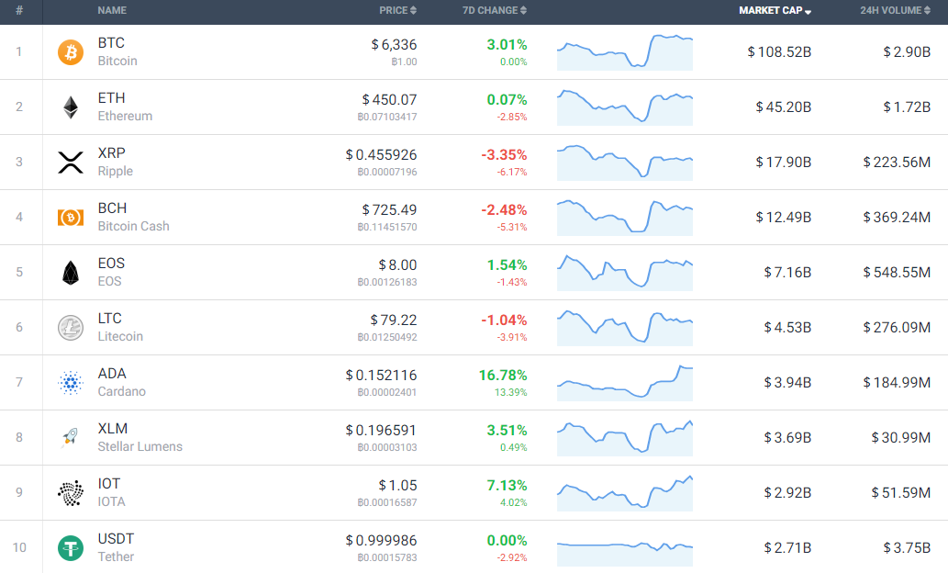Screen dimensions: 948x573
Task: Click the Cardano volume $184.99M
Action: click(x=897, y=382)
